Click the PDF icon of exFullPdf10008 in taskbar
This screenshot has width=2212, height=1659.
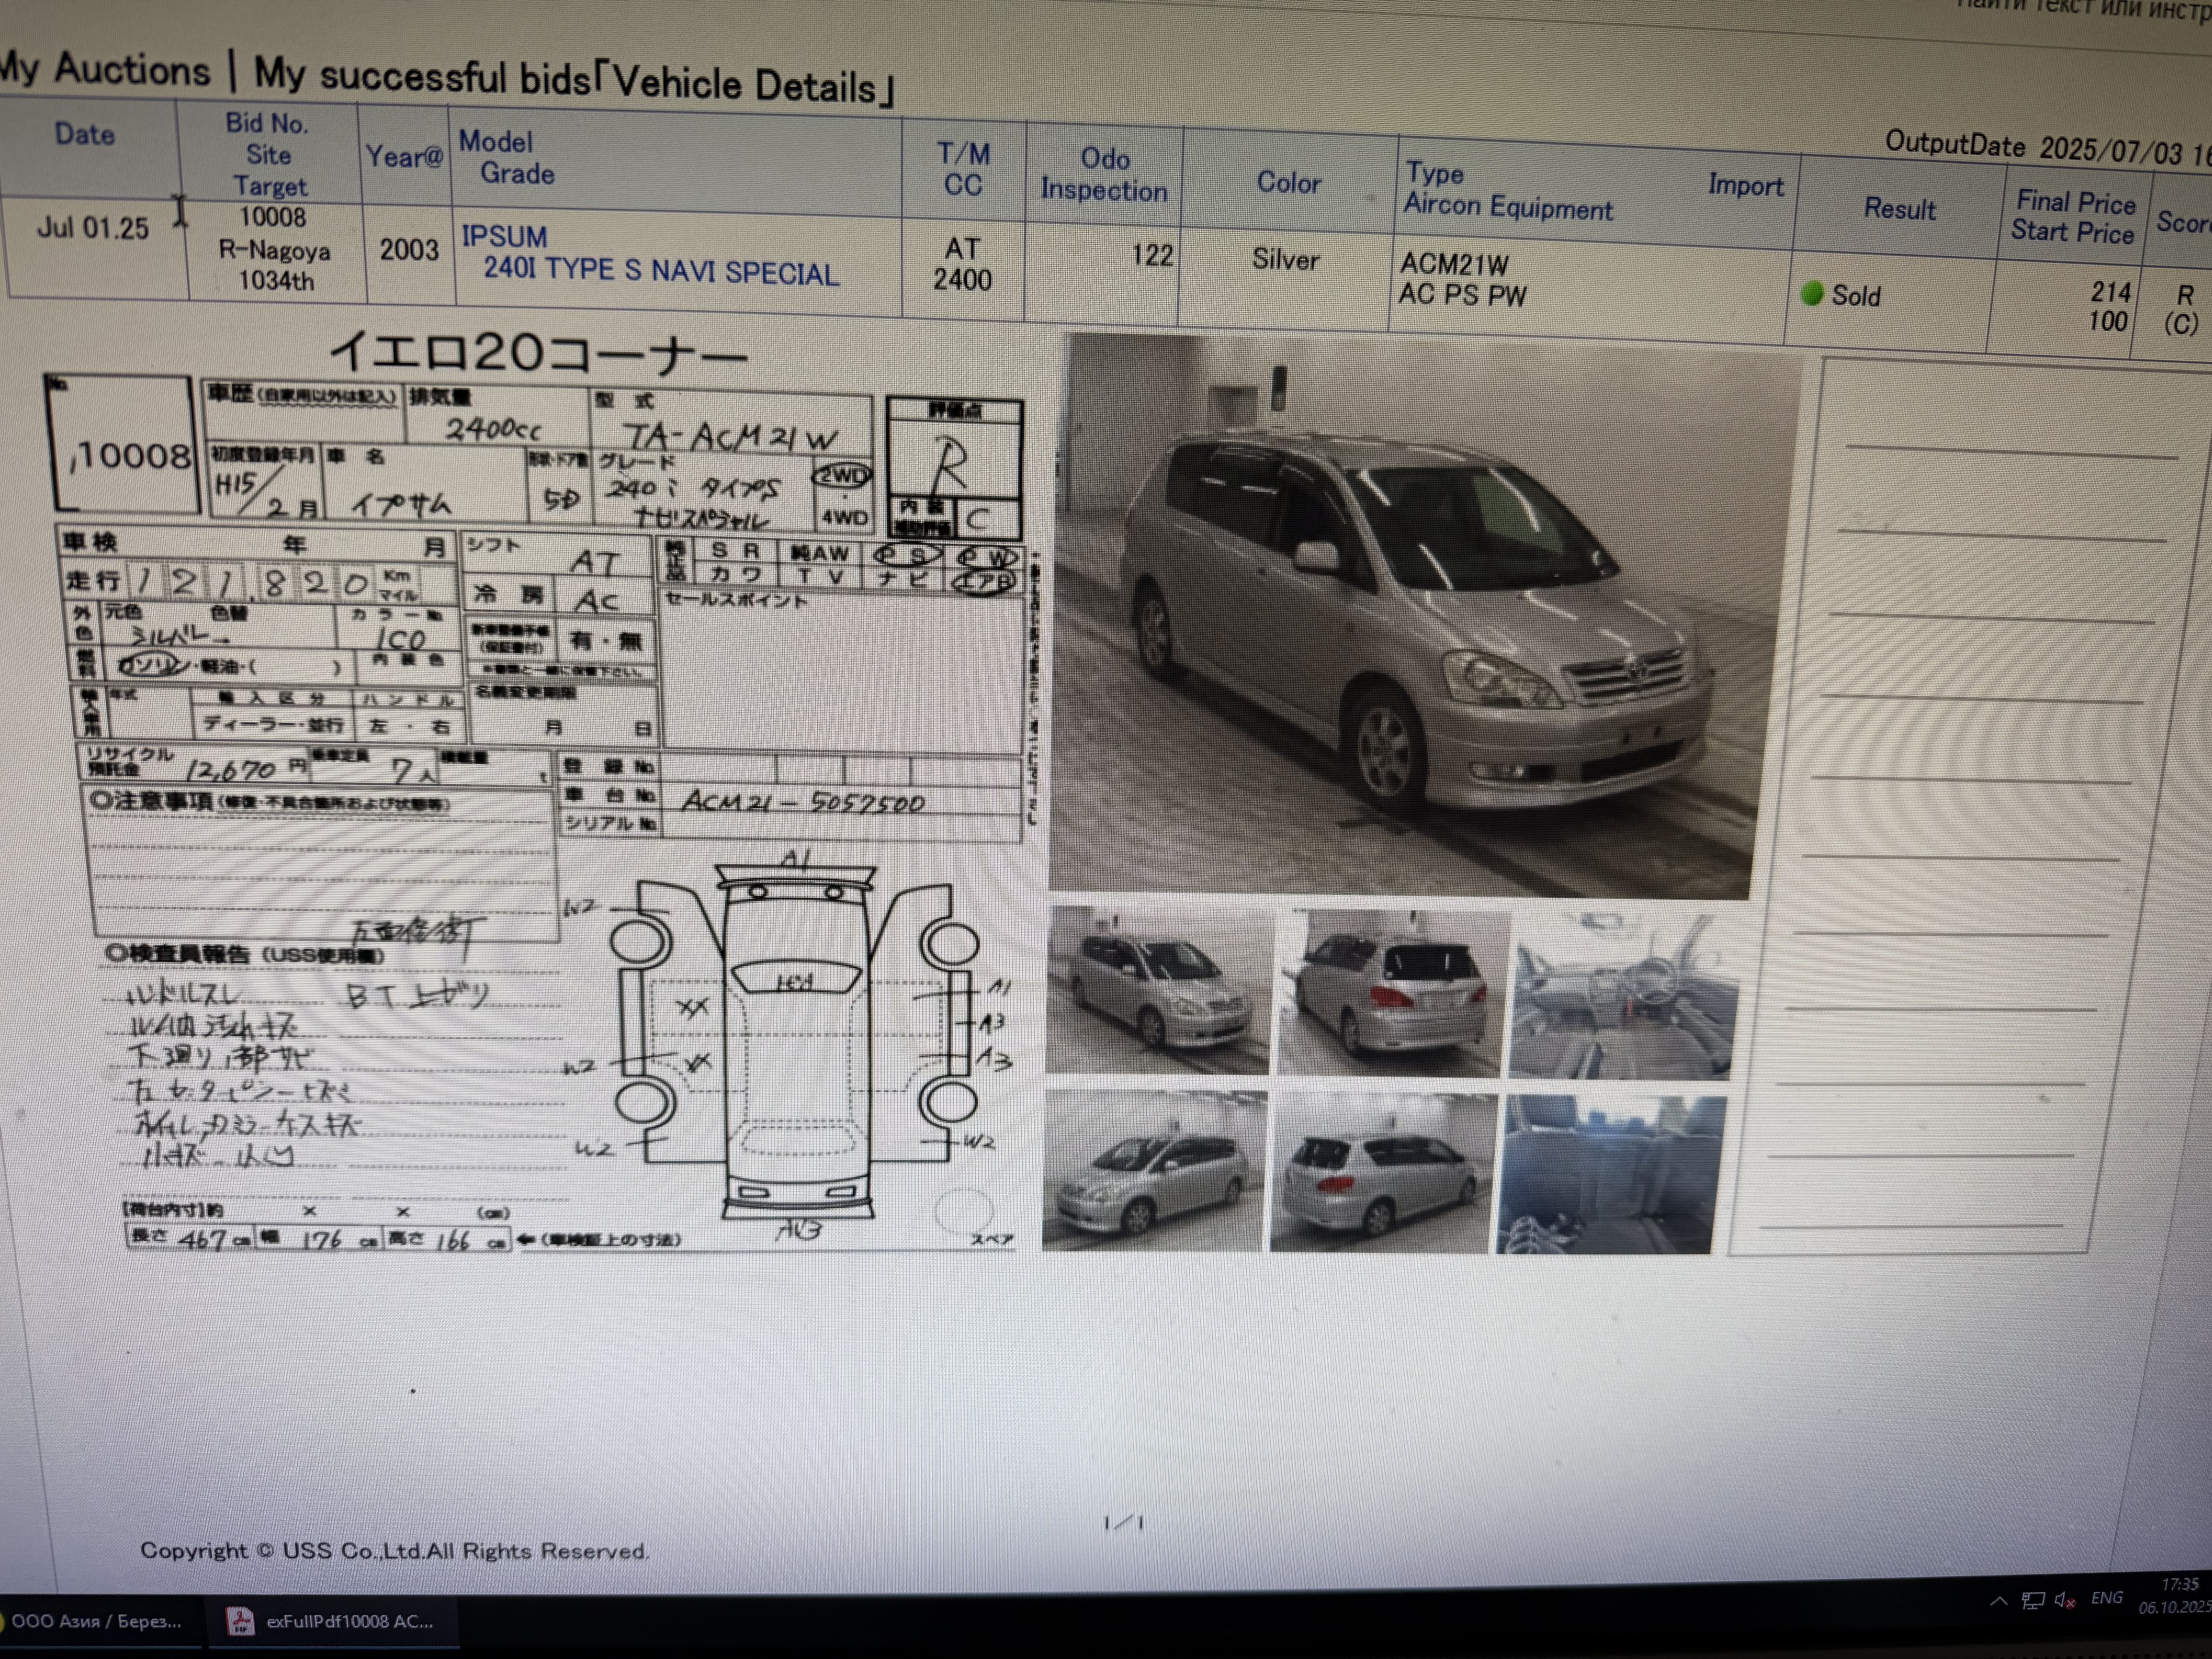(x=240, y=1621)
